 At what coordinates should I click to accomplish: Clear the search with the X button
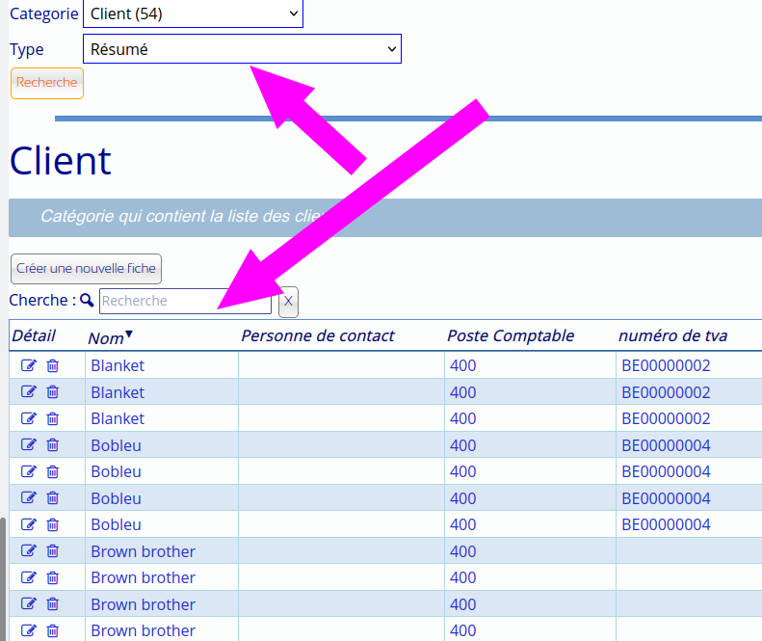pyautogui.click(x=288, y=302)
